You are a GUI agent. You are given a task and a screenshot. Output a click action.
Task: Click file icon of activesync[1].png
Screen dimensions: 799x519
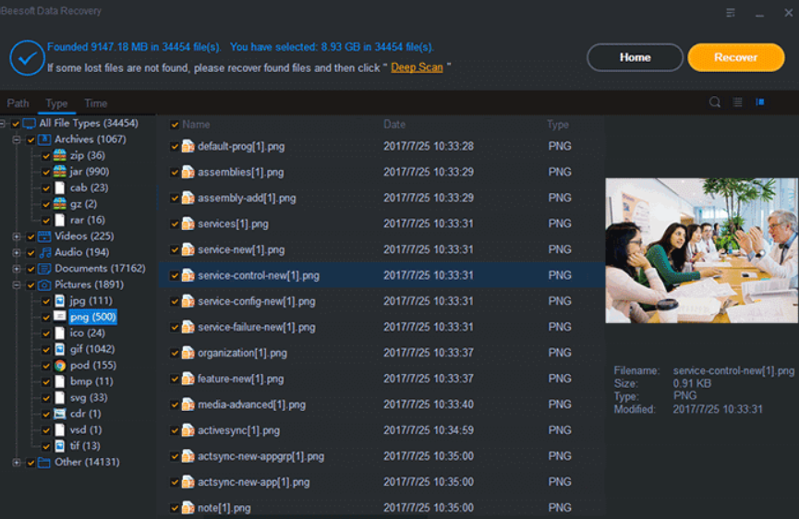click(188, 430)
